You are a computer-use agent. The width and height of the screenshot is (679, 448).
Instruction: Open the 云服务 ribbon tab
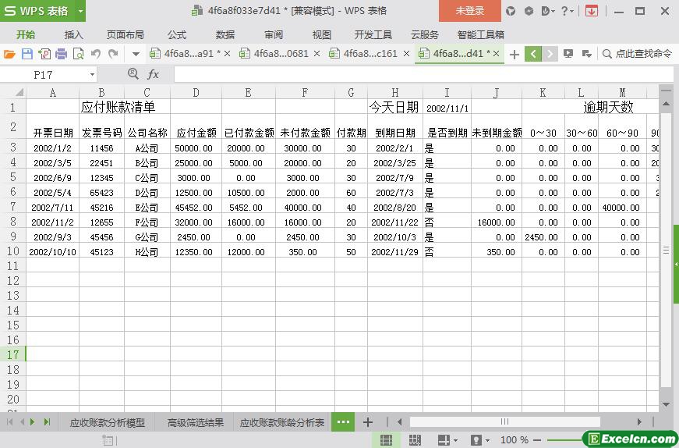(x=424, y=34)
